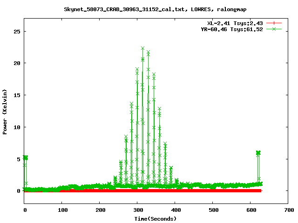Viewport: 298px width, 223px height.
Task: Click the Time(Seconds) axis label
Action: coord(155,219)
